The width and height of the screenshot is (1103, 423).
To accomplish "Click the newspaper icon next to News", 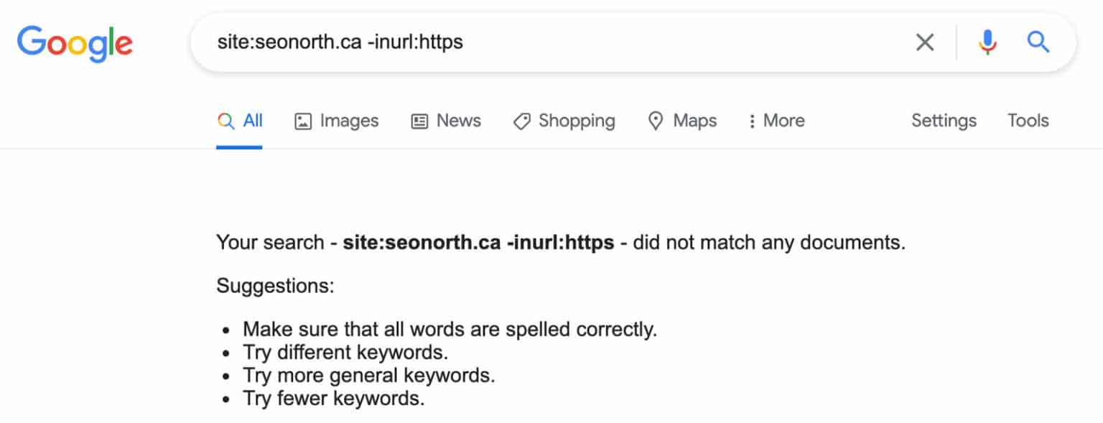I will 419,121.
